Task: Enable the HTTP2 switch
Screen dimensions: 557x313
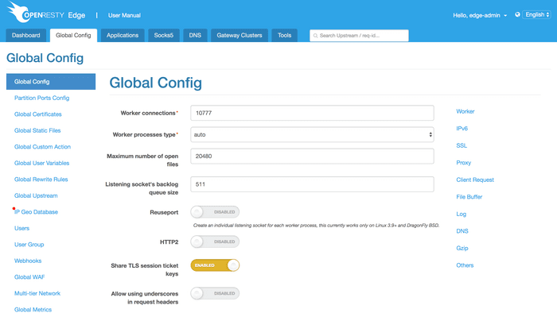Action: tap(215, 242)
